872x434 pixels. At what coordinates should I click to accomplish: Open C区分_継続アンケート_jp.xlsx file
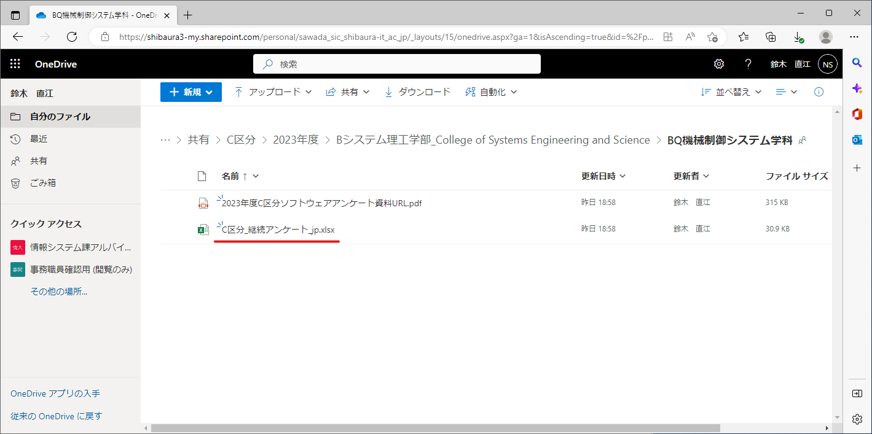coord(278,230)
